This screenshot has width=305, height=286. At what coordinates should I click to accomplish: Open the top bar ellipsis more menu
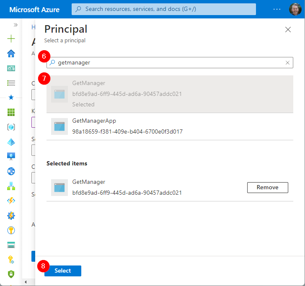(277, 9)
